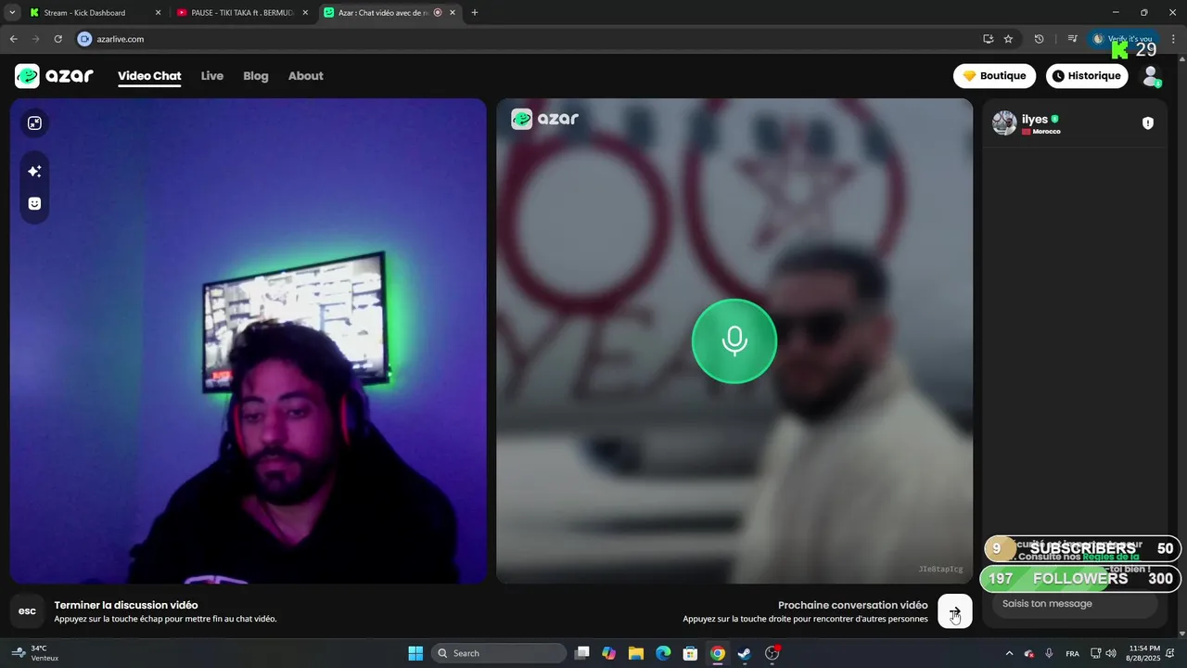Click the message input field

1075,604
